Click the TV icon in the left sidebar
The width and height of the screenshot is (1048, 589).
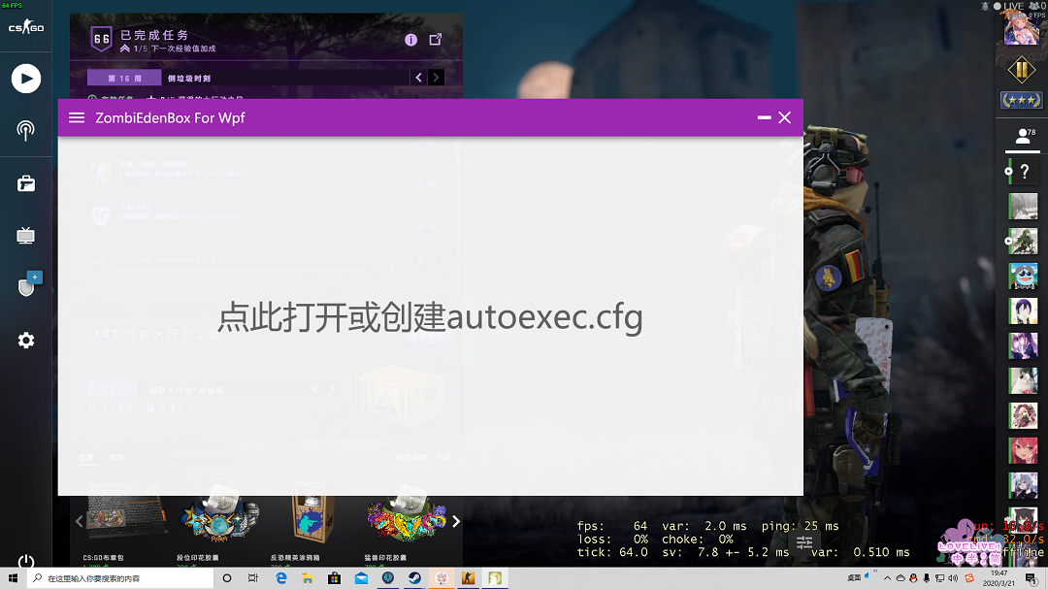26,235
